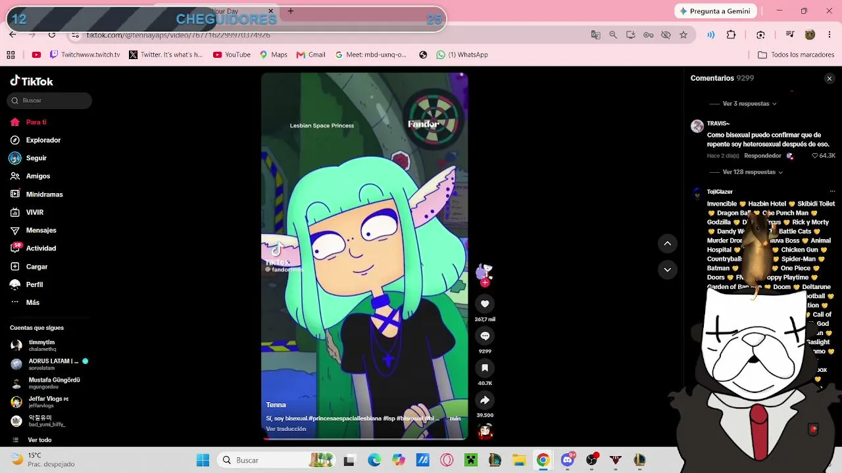Viewport: 842px width, 473px height.
Task: Open the Meet bookmark
Action: coord(371,55)
